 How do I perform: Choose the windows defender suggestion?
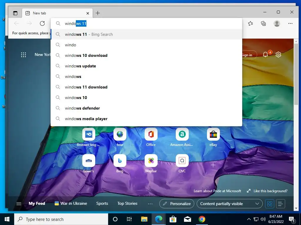pos(146,108)
